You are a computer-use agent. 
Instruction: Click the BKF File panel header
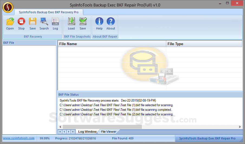coord(29,43)
